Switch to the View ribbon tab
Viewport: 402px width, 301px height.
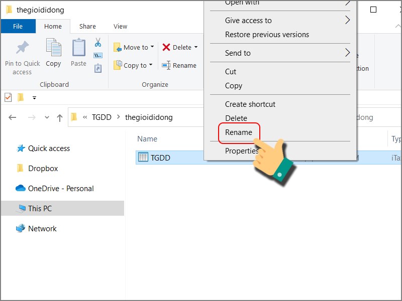[x=120, y=26]
